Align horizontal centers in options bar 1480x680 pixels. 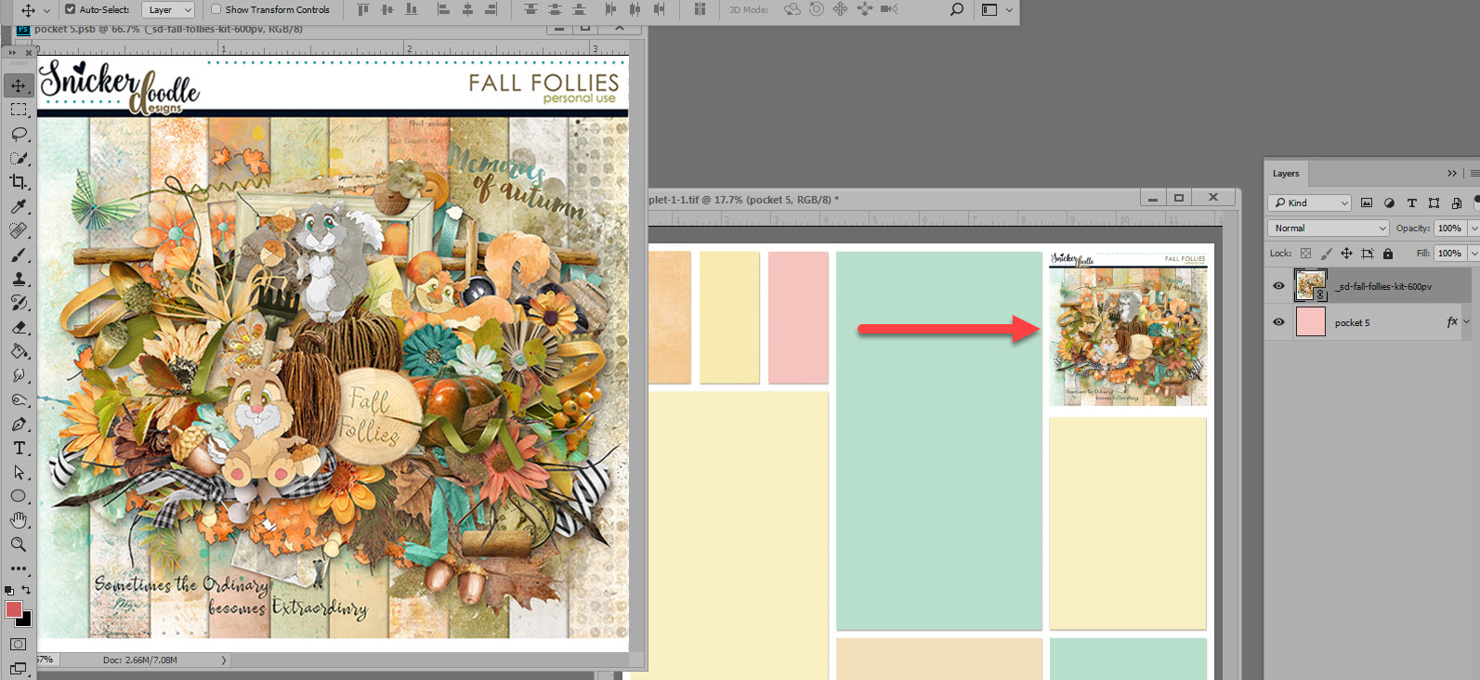pos(467,9)
